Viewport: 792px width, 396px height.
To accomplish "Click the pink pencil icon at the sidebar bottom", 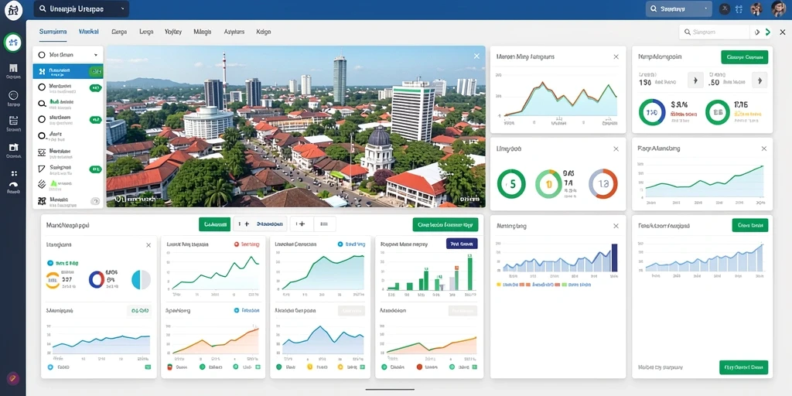I will 13,377.
